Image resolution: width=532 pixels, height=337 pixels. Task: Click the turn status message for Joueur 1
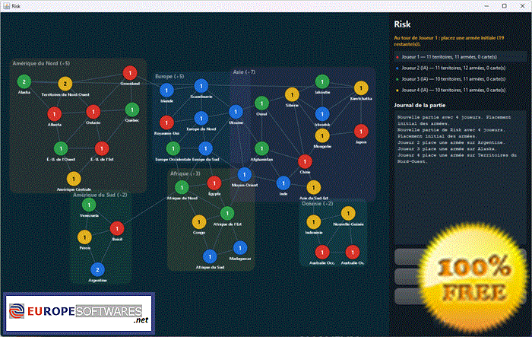(x=449, y=41)
